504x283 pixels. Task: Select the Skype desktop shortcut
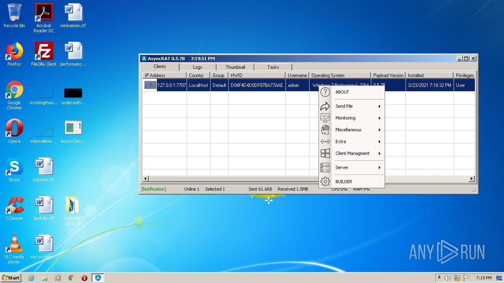point(14,170)
